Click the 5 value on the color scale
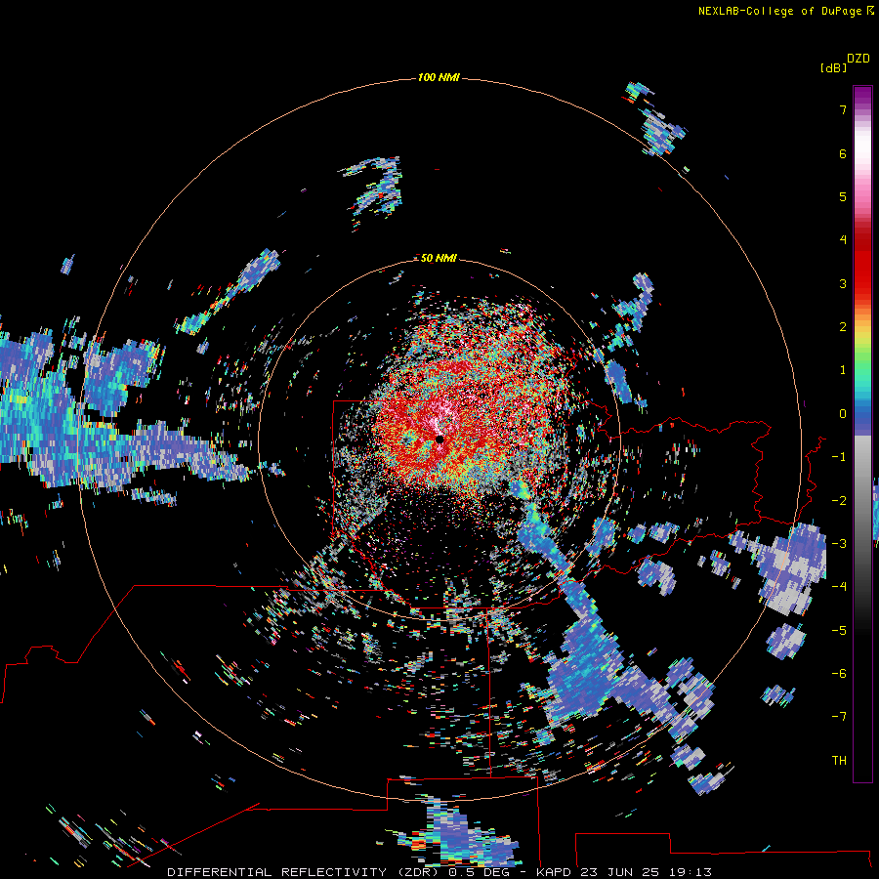This screenshot has width=879, height=879. pyautogui.click(x=843, y=196)
